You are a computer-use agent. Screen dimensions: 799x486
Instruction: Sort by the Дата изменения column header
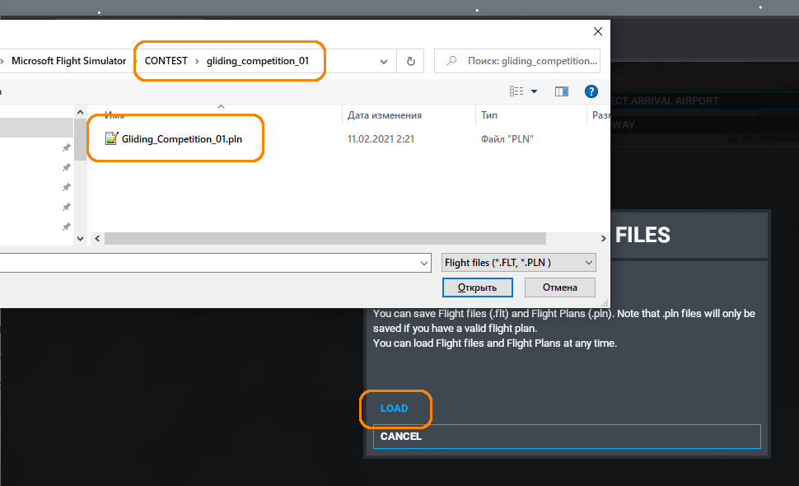pyautogui.click(x=384, y=115)
